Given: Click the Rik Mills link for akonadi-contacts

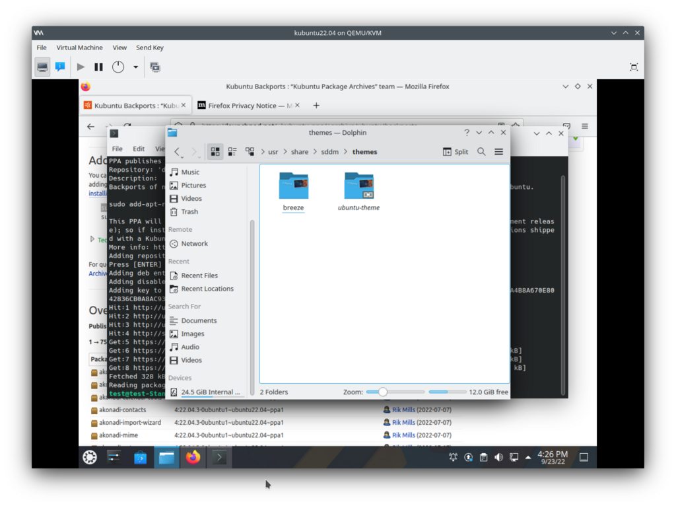Looking at the screenshot, I should 403,410.
